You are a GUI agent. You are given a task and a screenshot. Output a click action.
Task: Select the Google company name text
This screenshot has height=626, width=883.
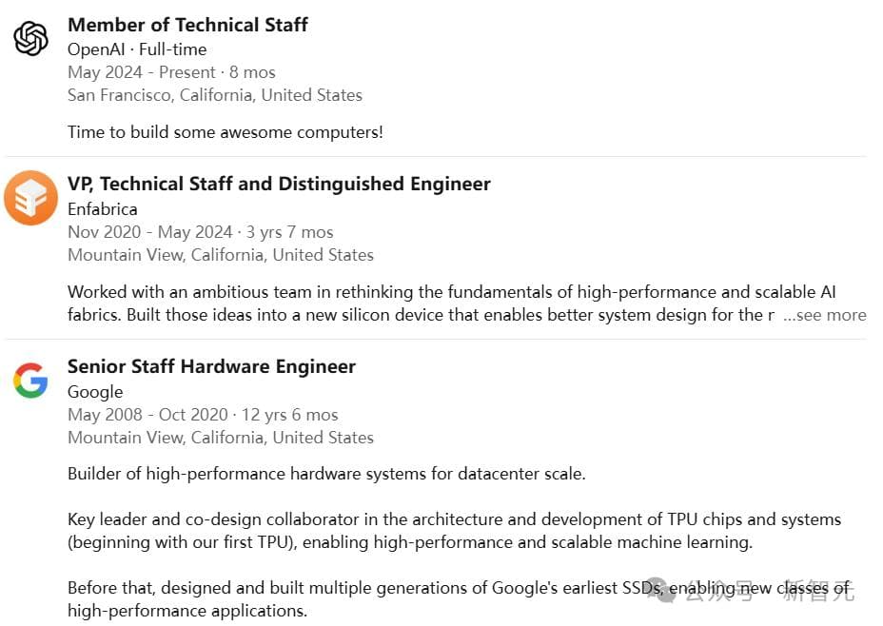[95, 392]
